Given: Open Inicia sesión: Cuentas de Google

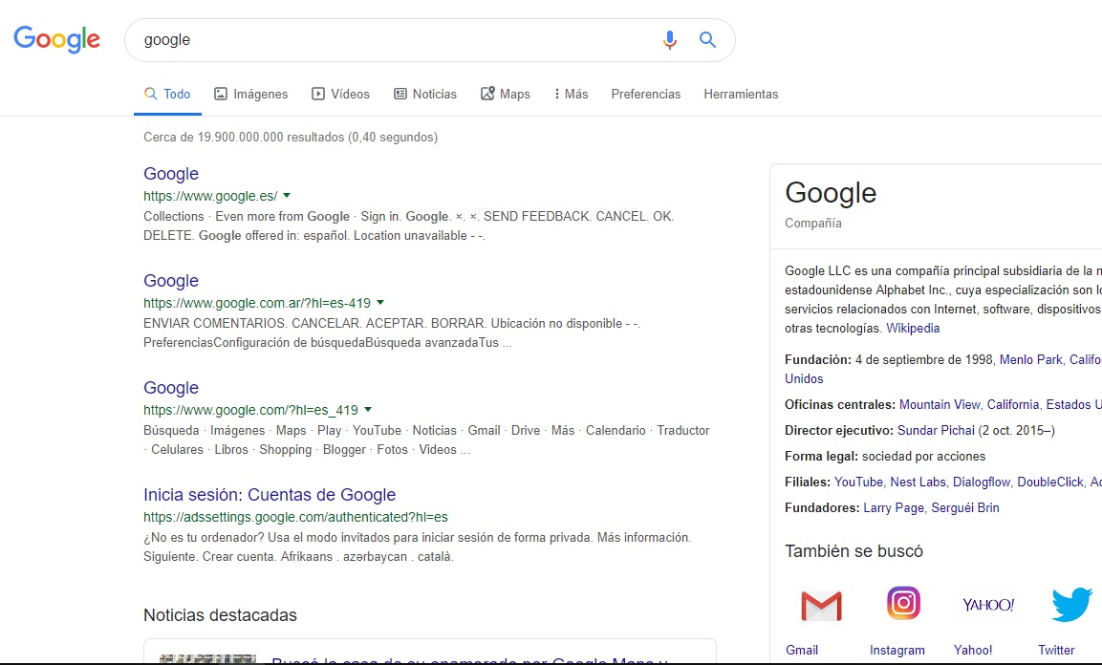Looking at the screenshot, I should point(270,494).
